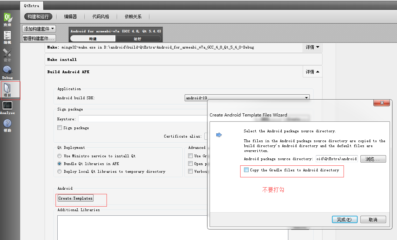Switch to Edit mode icon
The width and height of the screenshot is (397, 240).
pyautogui.click(x=7, y=37)
